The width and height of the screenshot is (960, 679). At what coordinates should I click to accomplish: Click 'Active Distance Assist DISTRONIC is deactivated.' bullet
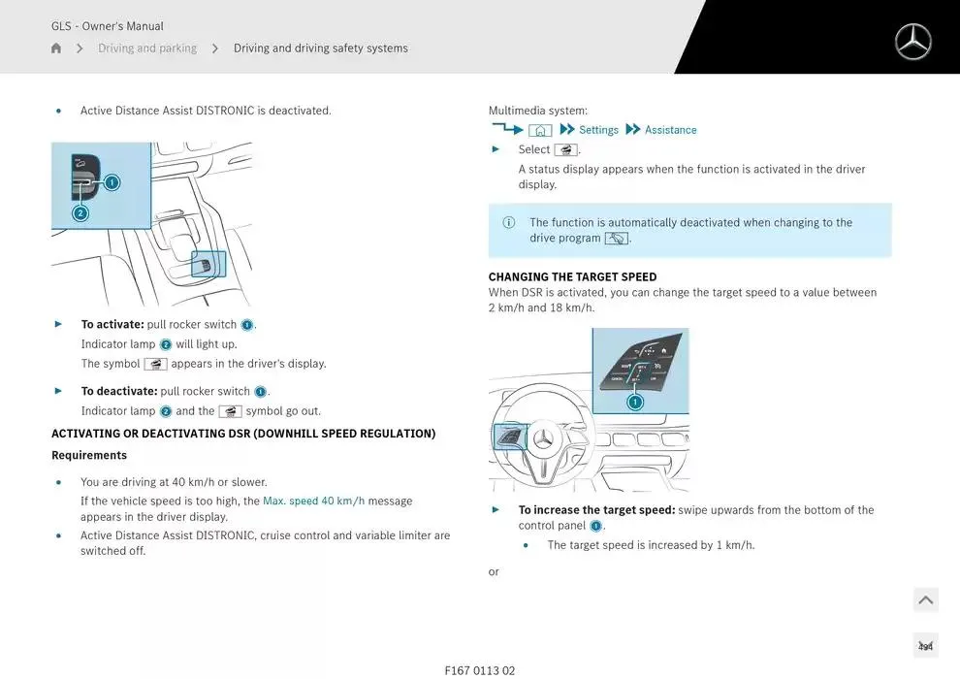pyautogui.click(x=206, y=111)
